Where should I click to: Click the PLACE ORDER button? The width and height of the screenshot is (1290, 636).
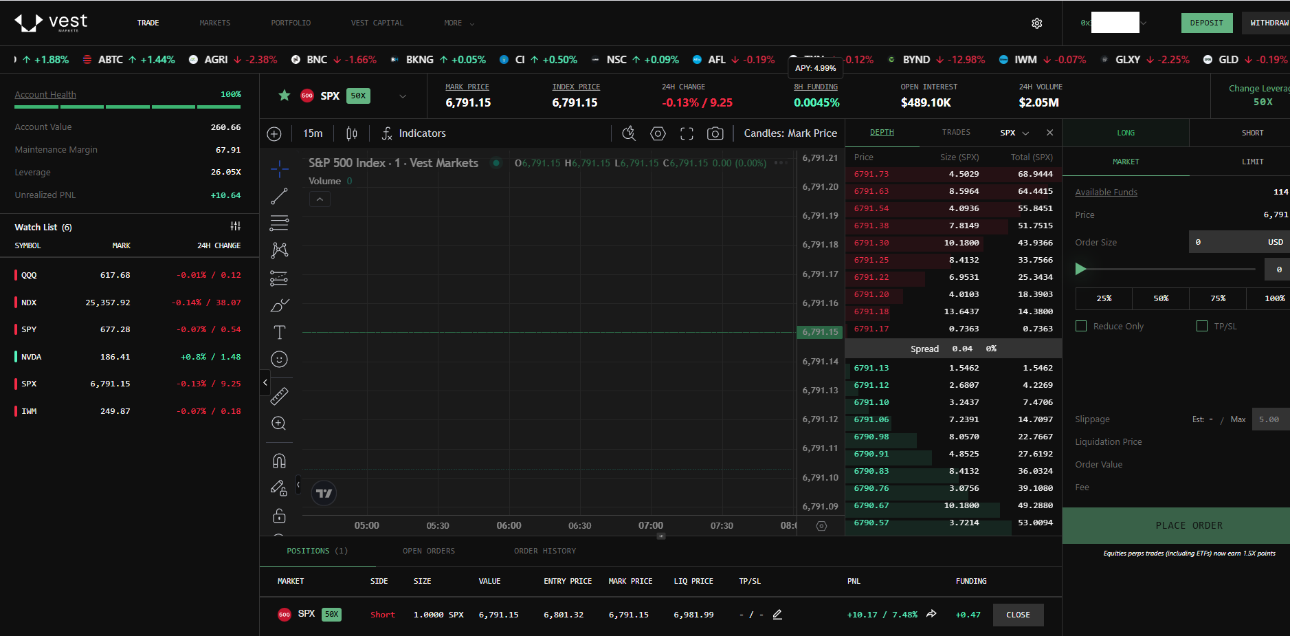pyautogui.click(x=1176, y=525)
